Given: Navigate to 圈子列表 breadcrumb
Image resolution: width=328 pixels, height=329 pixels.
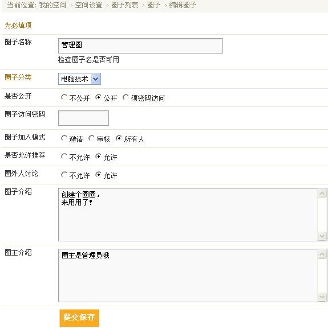Looking at the screenshot, I should 125,5.
